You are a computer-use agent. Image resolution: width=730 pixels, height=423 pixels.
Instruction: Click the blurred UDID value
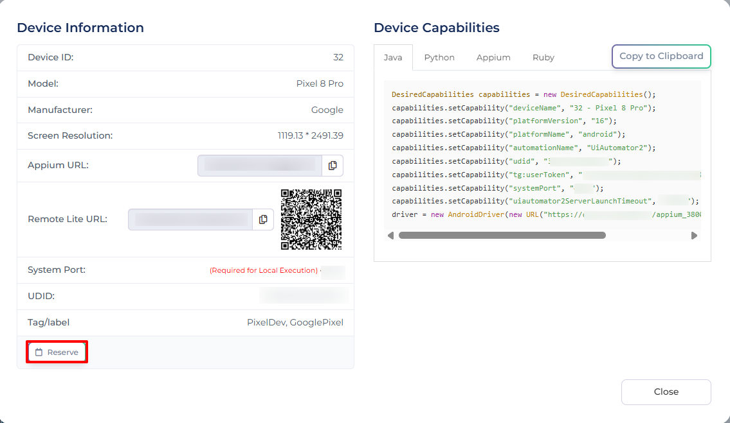point(304,296)
